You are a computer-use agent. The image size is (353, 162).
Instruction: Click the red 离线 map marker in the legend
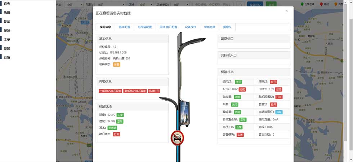point(322,5)
